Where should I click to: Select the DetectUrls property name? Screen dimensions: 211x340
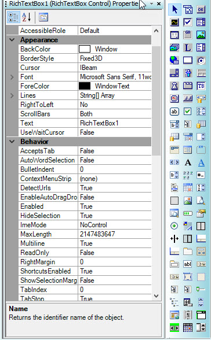(x=35, y=188)
